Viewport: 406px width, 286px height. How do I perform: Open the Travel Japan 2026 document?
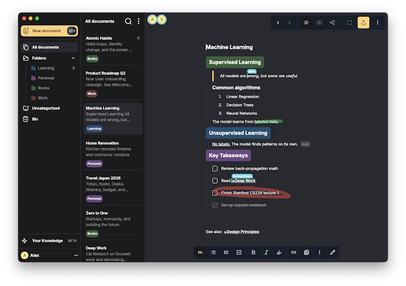coord(113,188)
